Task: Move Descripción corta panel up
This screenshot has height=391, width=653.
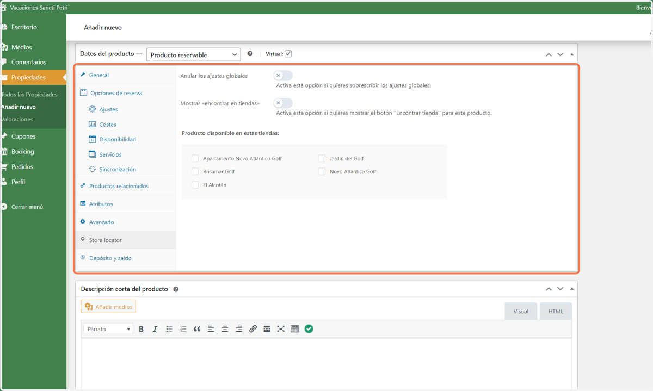Action: click(x=549, y=289)
